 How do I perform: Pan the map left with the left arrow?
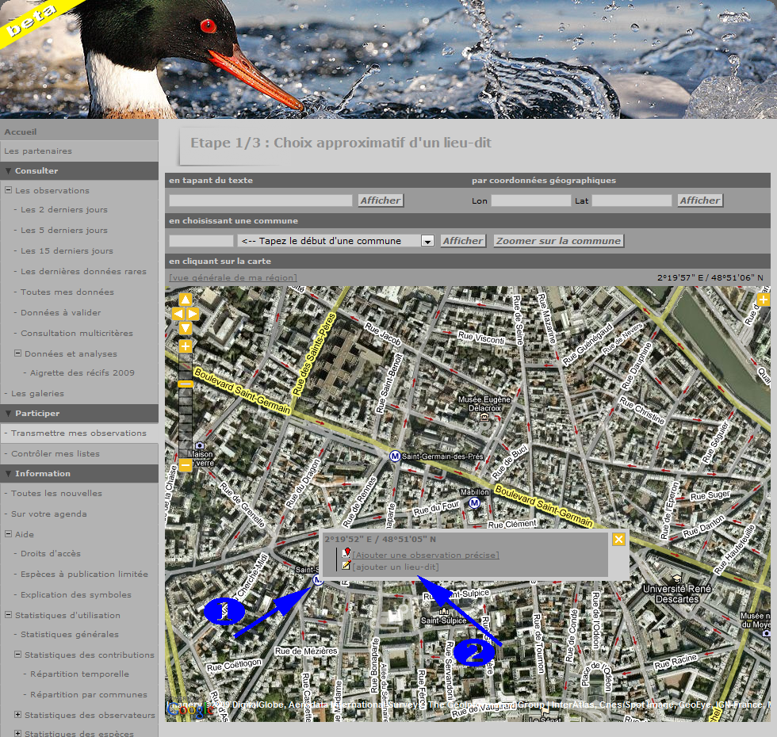point(178,314)
